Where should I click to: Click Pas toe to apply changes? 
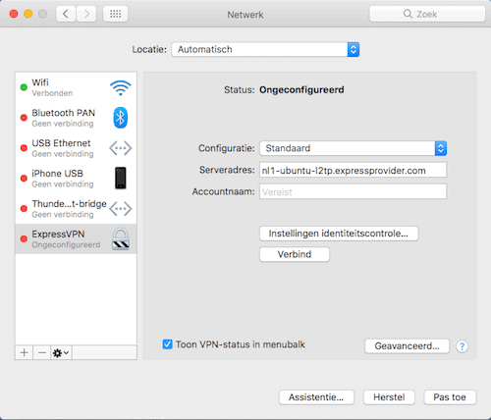point(450,397)
